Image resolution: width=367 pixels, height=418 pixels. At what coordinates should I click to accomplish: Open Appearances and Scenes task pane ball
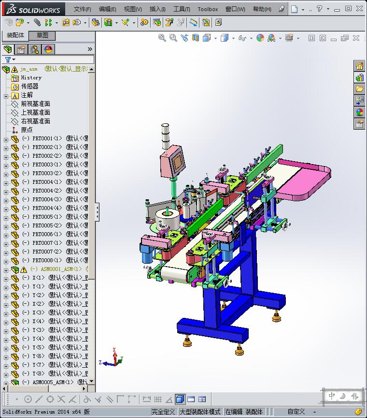point(359,112)
